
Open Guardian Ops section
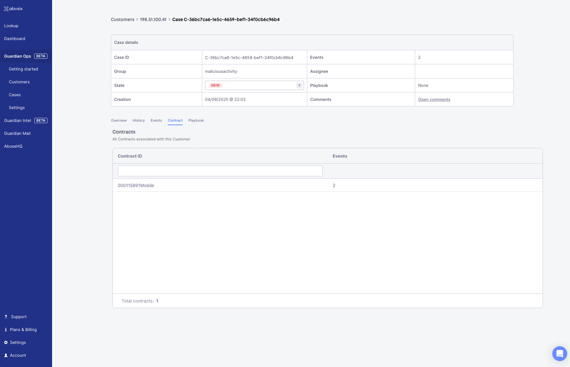point(18,56)
